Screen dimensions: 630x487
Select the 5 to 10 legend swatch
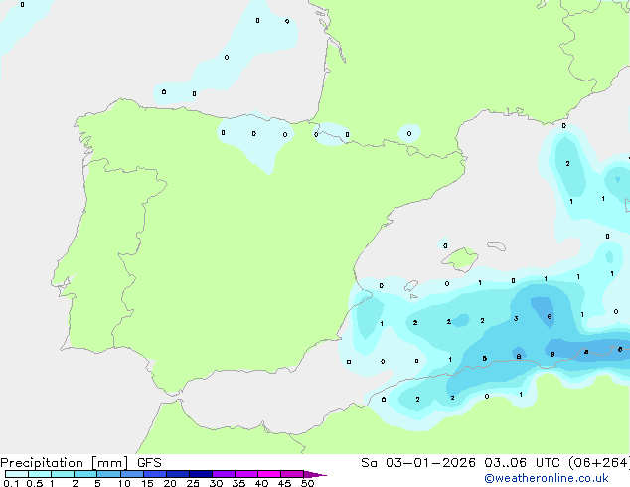click(108, 474)
